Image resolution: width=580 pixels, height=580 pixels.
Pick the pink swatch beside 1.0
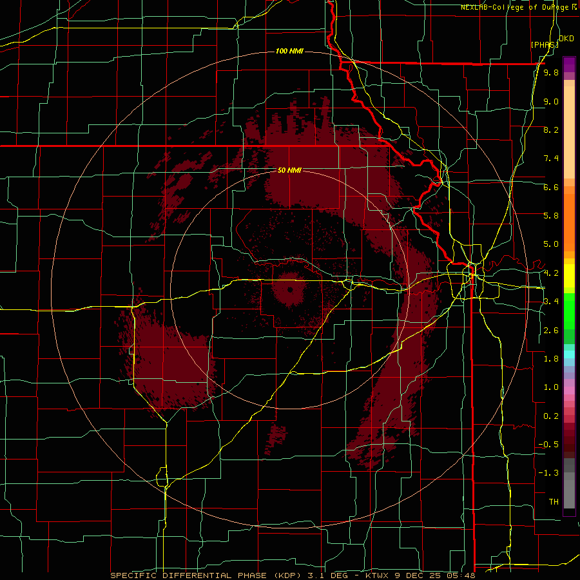(569, 391)
